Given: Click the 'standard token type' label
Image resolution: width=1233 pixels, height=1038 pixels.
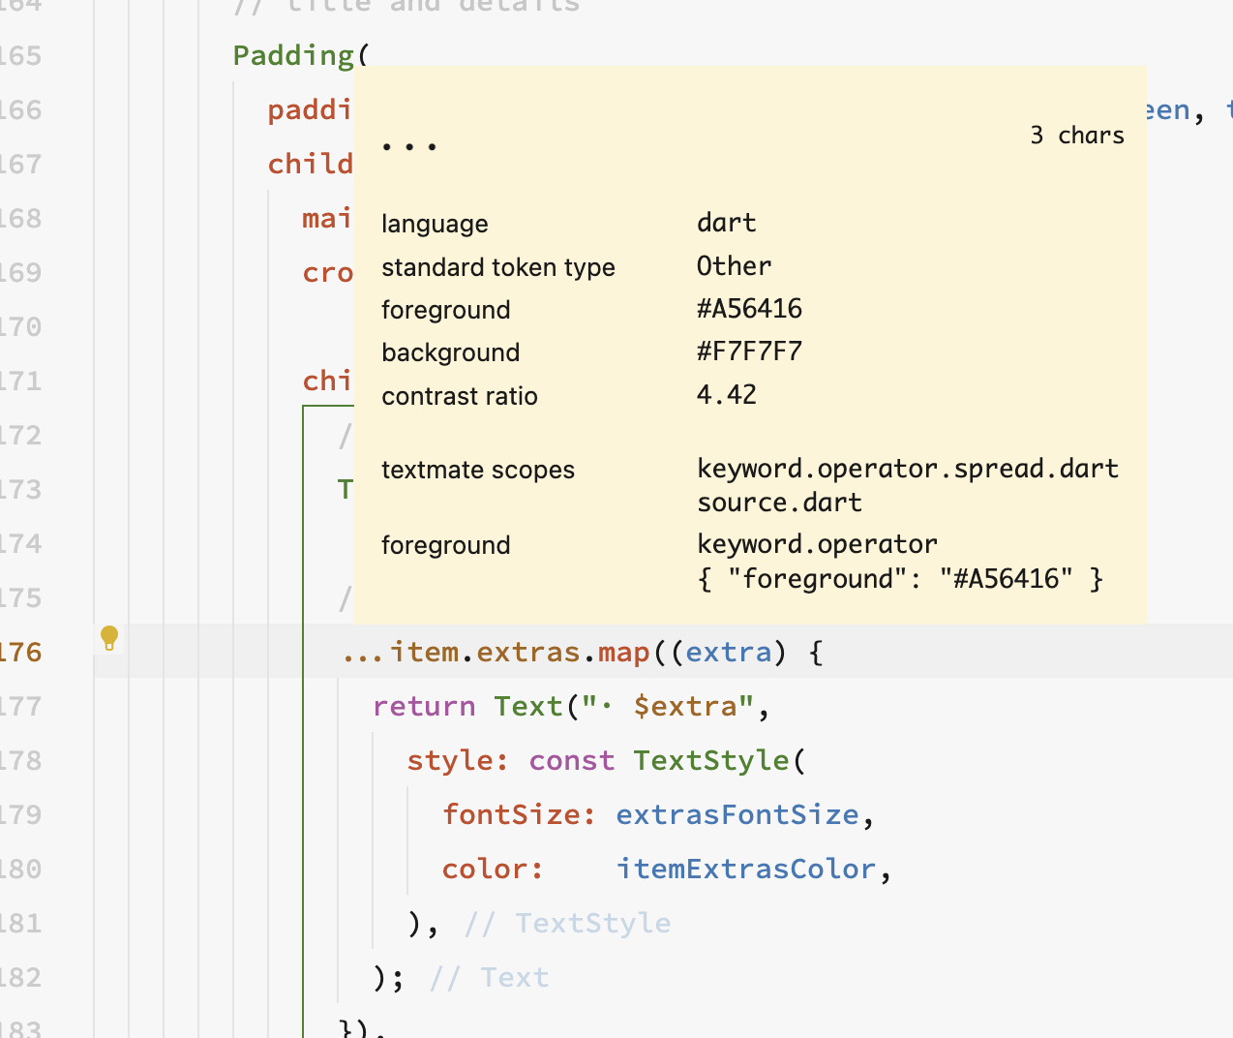Looking at the screenshot, I should [498, 267].
